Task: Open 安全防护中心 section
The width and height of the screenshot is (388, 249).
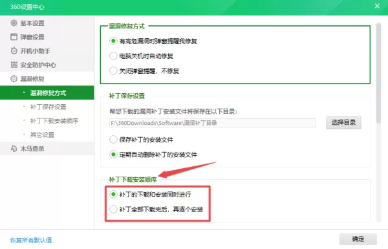Action: pyautogui.click(x=47, y=65)
